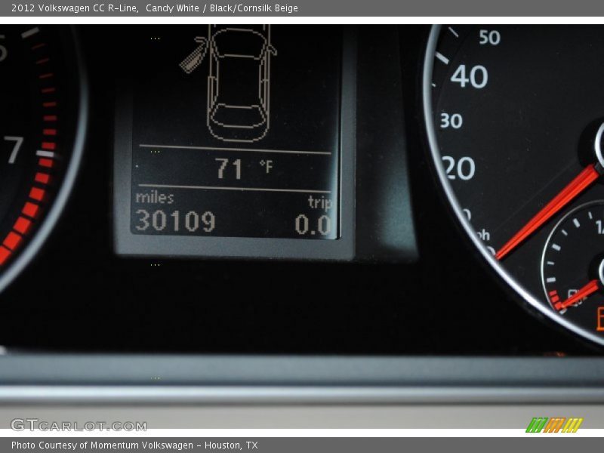604x453 pixels.
Task: Select the 2012 Volkswagen CC R-Line title
Action: 72,7
